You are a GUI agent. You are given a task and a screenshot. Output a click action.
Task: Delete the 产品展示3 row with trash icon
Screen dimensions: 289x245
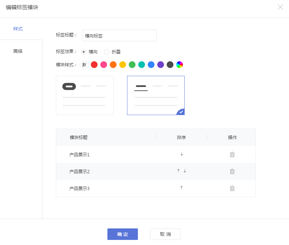pos(232,188)
